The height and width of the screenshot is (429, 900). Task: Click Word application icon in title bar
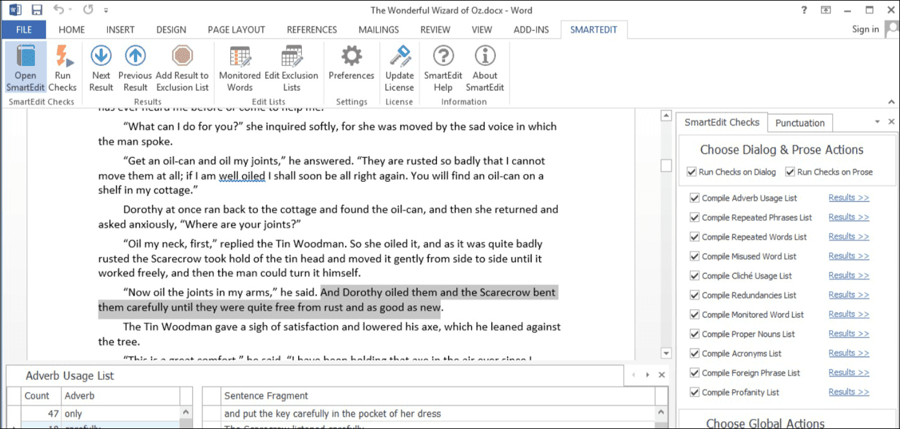coord(15,10)
